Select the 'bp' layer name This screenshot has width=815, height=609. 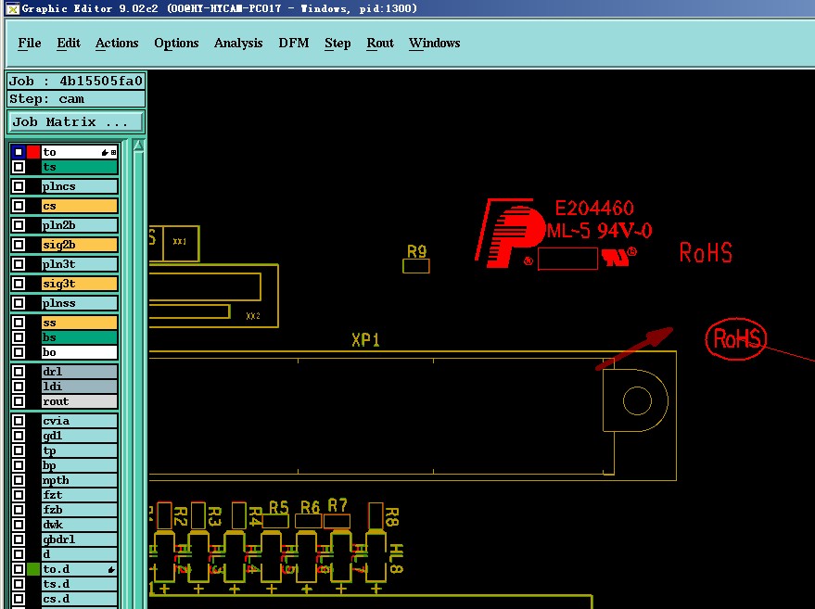pos(79,465)
